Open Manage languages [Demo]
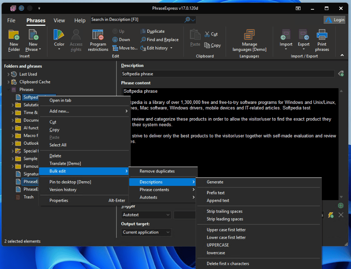 250,40
